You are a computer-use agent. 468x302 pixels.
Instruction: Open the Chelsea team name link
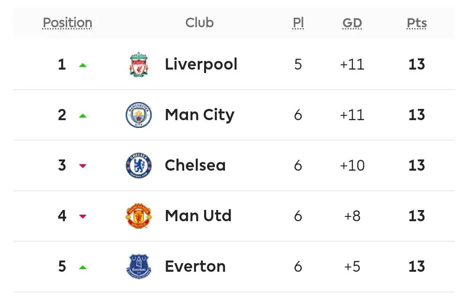point(195,165)
